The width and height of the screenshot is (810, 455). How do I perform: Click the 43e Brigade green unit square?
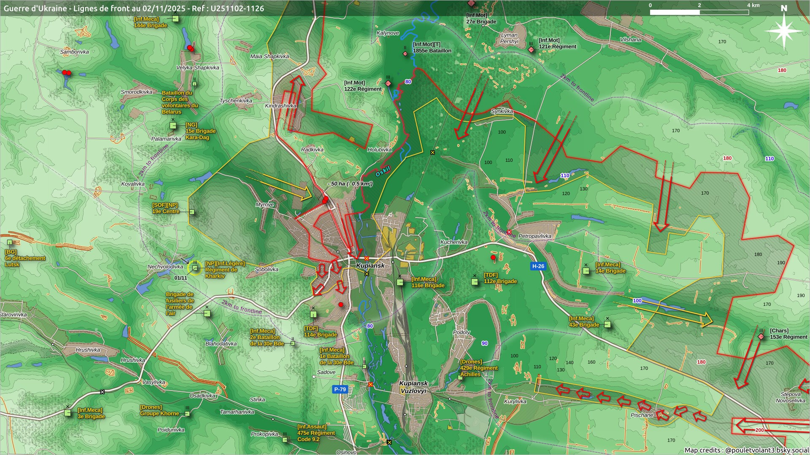pos(607,324)
